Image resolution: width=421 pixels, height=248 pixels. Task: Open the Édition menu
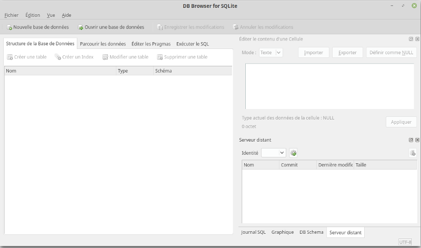[33, 15]
